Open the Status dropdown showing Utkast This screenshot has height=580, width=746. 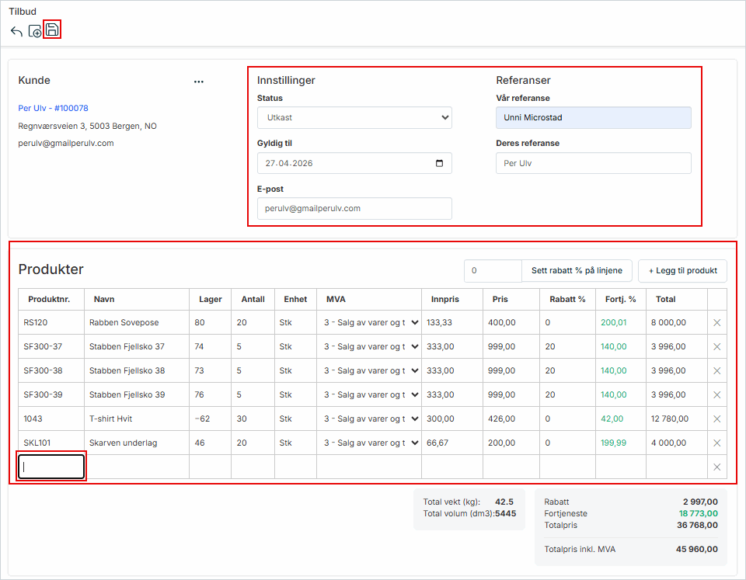tap(354, 118)
